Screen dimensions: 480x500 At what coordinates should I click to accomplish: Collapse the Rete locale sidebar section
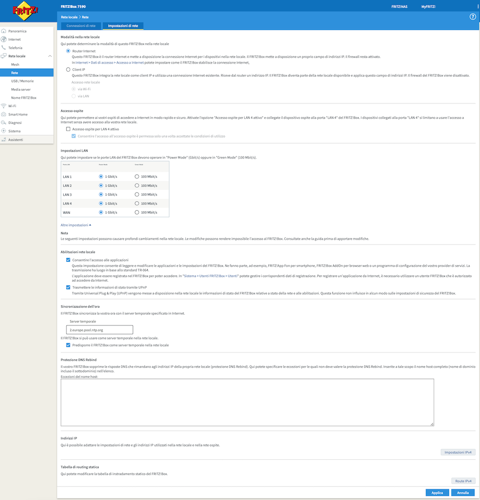point(50,56)
